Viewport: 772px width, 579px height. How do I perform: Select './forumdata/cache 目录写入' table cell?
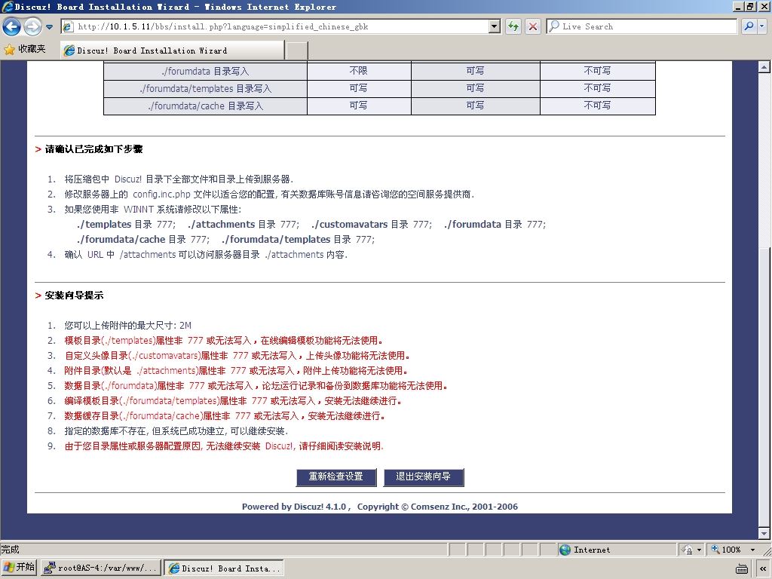pos(205,106)
